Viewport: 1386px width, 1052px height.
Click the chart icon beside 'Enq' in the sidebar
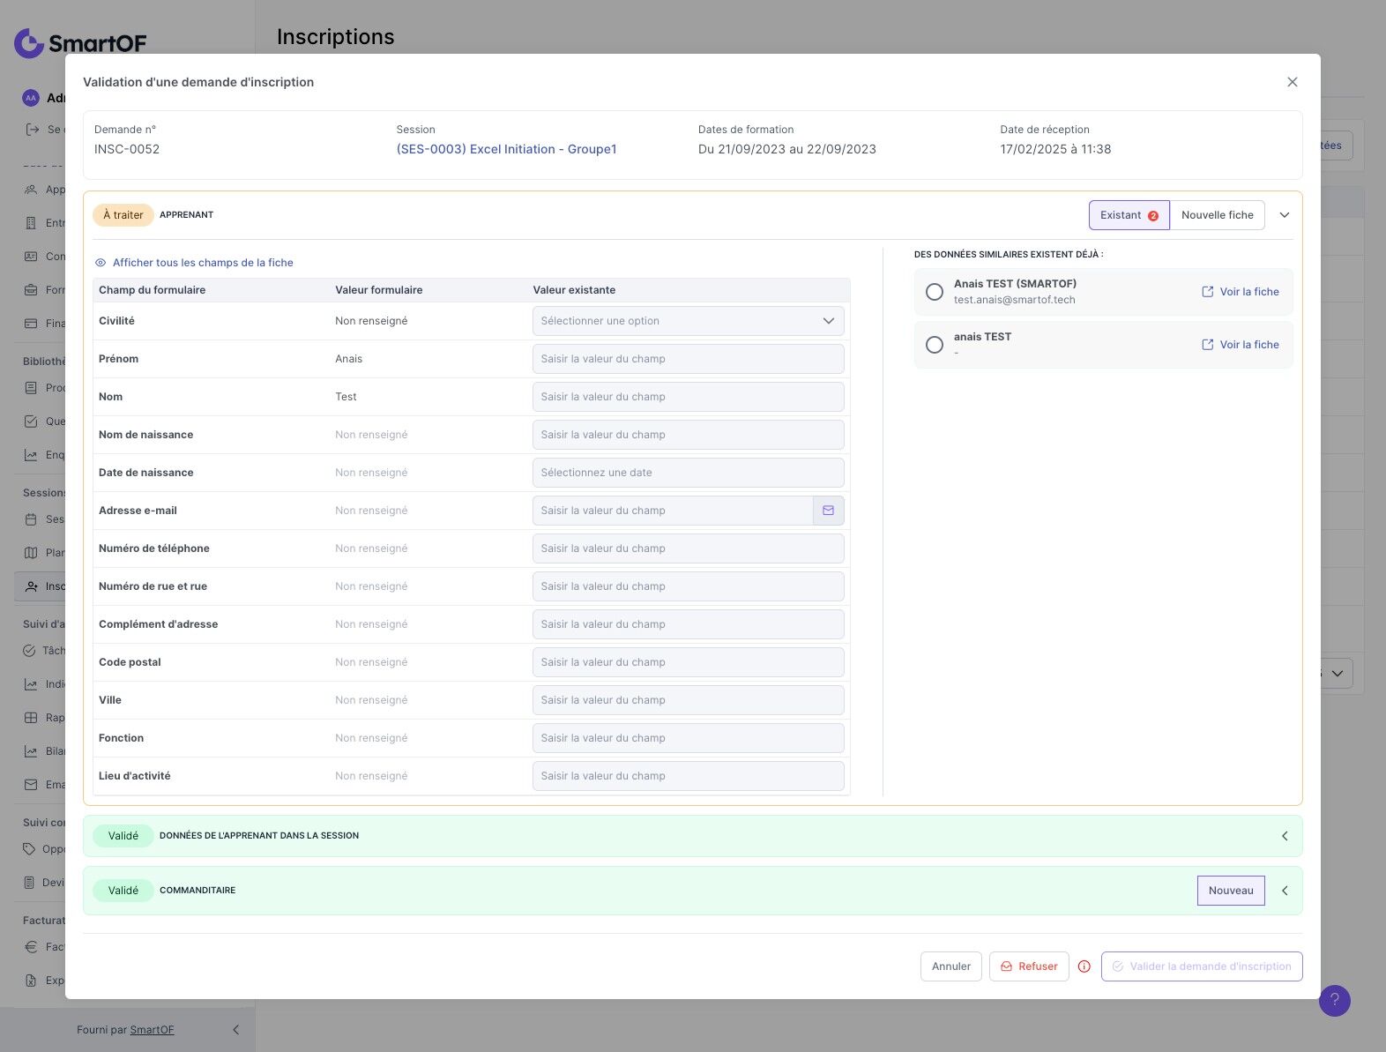tap(31, 455)
